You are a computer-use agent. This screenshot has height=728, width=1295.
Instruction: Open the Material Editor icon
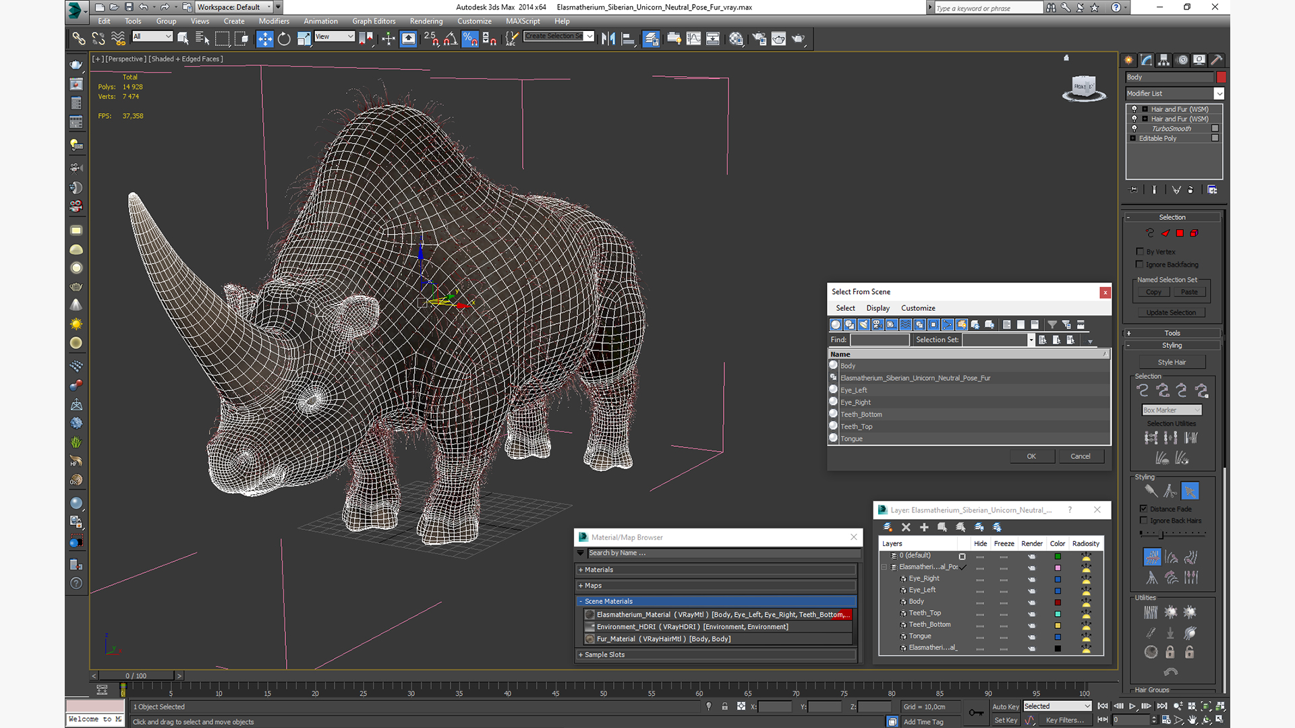point(736,39)
